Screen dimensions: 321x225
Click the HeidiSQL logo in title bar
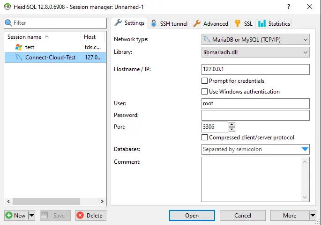click(7, 7)
